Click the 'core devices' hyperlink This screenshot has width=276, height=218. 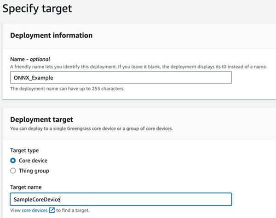35,210
